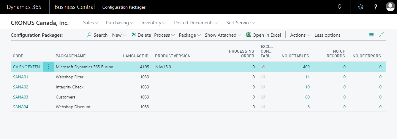Click Dynamics 365 in the top bar

(24, 7)
